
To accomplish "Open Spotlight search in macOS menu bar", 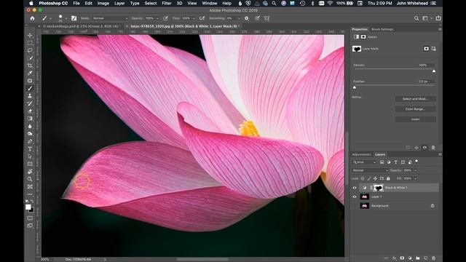I will 274,3.
